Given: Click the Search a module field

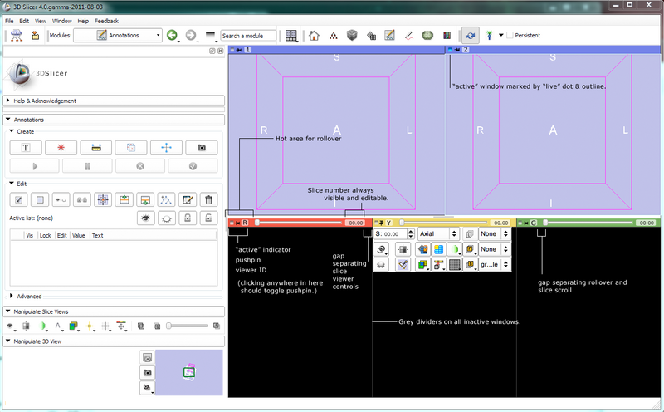Looking at the screenshot, I should click(248, 36).
